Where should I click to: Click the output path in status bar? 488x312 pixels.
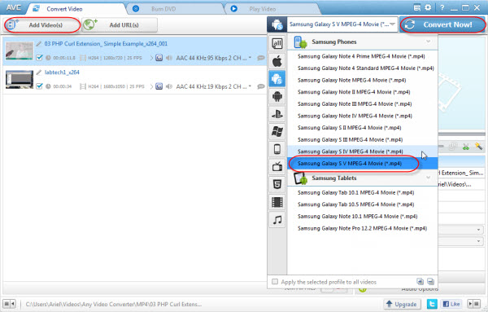pos(114,304)
